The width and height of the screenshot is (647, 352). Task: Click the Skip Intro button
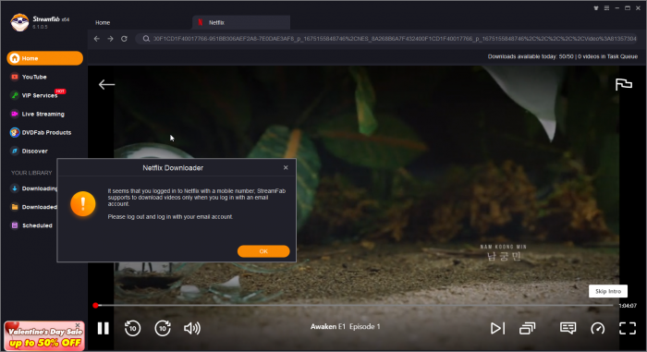[x=608, y=291]
